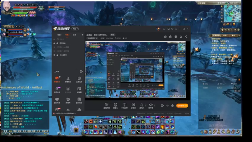This screenshot has width=252, height=142.
Task: Open the 弹幕秀 danmaku show tool
Action: click(68, 100)
